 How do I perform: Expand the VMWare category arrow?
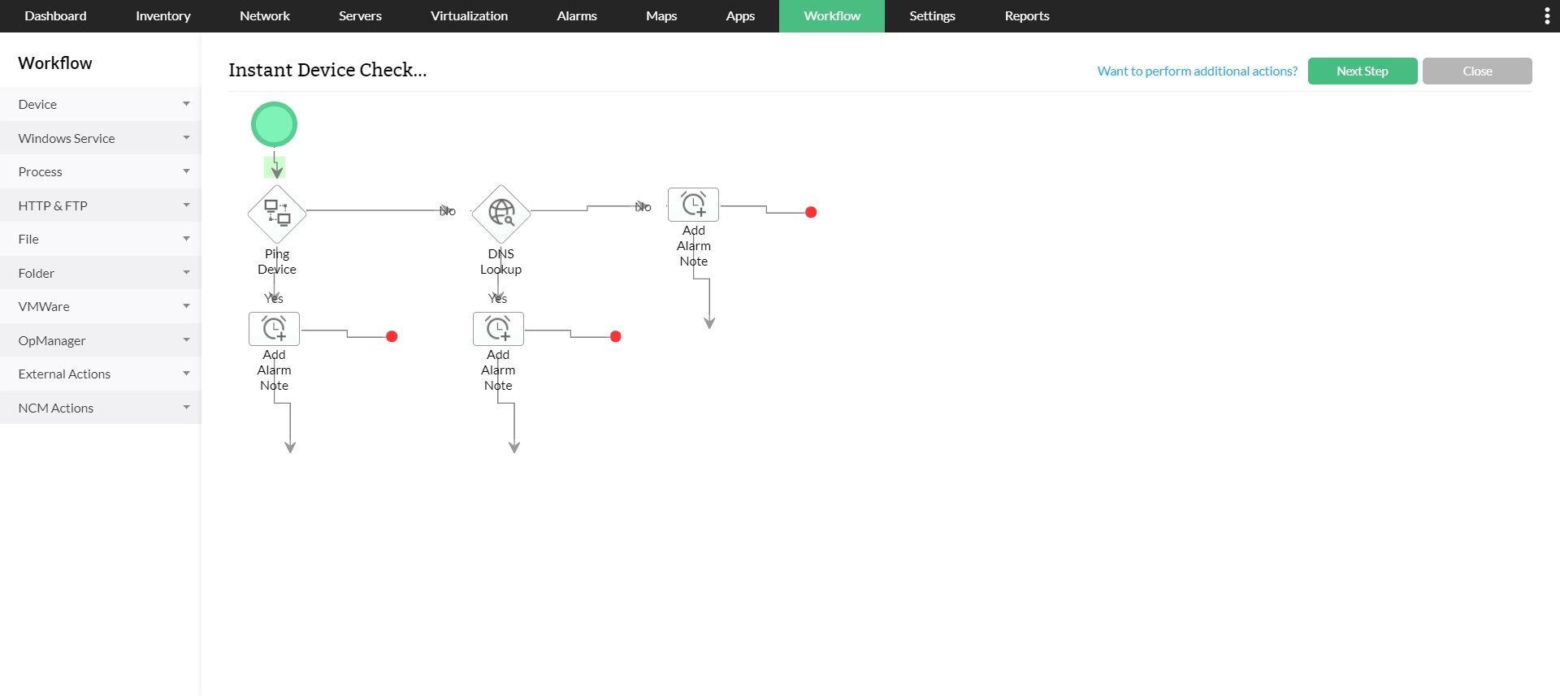point(186,306)
